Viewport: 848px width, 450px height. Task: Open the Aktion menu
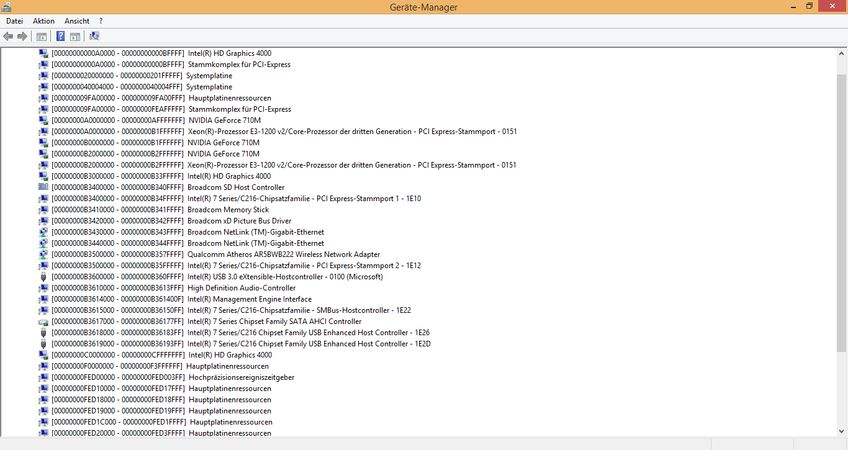click(x=44, y=21)
